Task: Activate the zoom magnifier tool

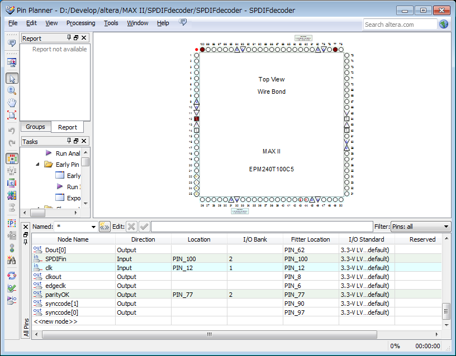Action: click(x=12, y=90)
